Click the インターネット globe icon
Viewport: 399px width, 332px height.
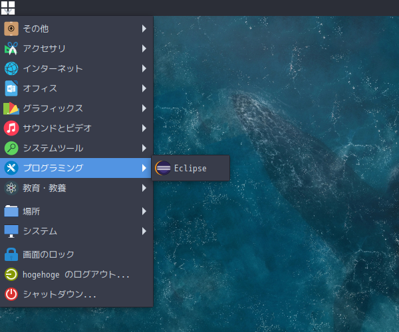pyautogui.click(x=11, y=68)
